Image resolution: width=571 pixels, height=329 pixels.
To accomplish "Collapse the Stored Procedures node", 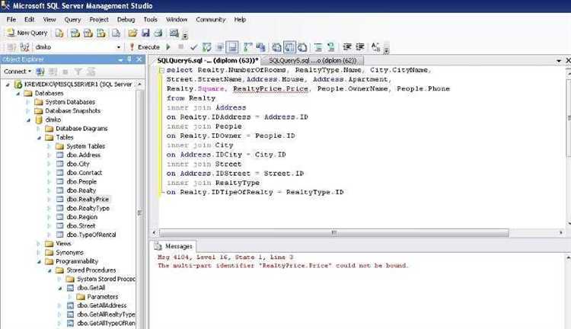I will click(x=48, y=270).
